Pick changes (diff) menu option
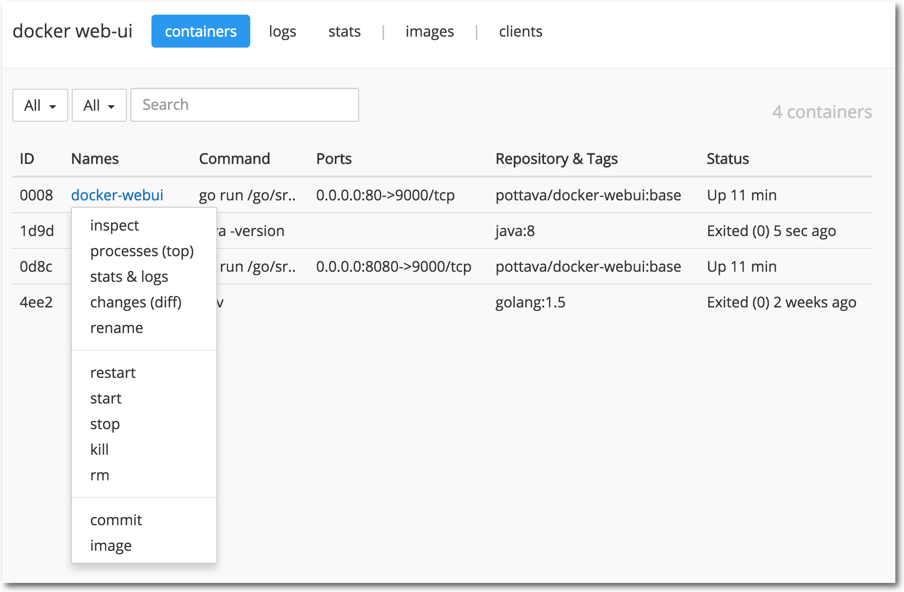 (x=136, y=302)
